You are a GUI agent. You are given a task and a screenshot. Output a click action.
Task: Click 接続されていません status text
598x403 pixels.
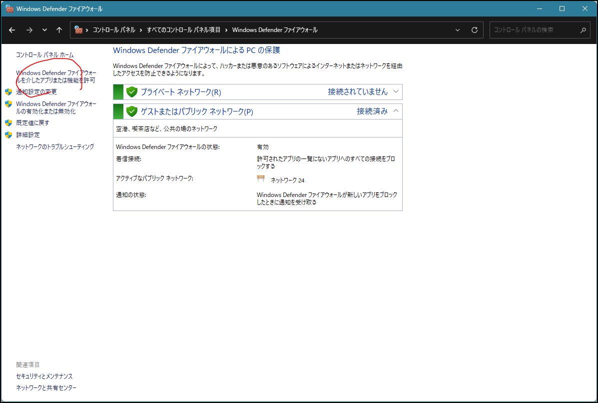click(x=358, y=91)
